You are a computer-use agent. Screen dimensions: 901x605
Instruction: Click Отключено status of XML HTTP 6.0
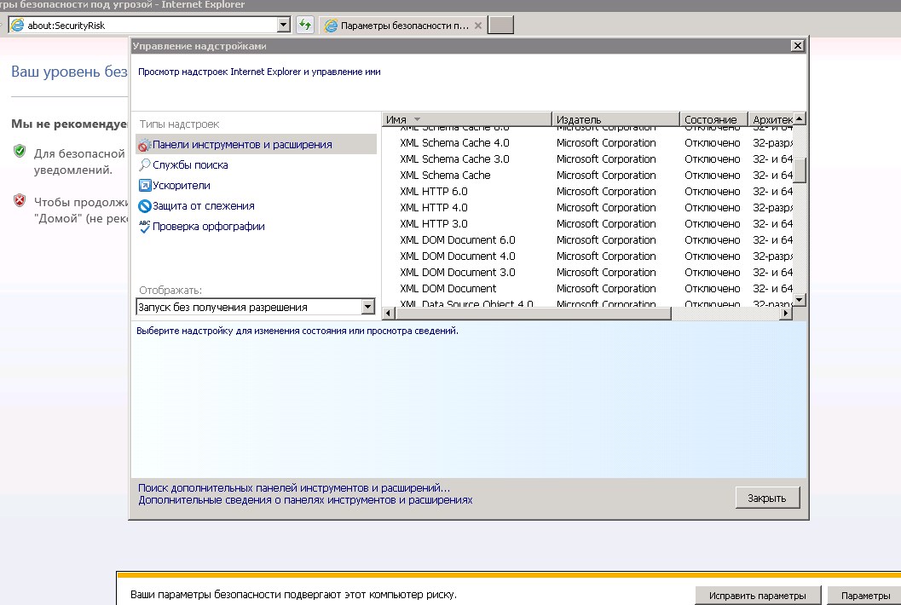point(712,192)
